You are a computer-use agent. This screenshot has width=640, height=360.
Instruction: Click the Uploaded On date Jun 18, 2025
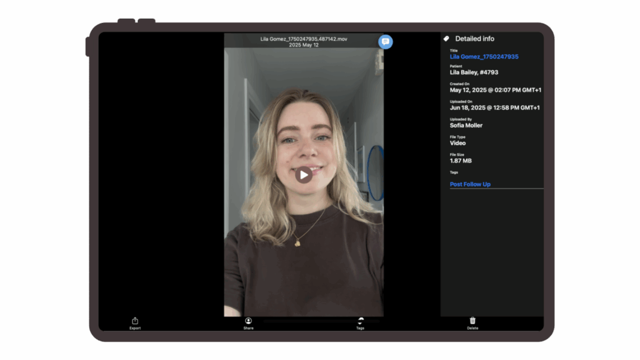495,108
